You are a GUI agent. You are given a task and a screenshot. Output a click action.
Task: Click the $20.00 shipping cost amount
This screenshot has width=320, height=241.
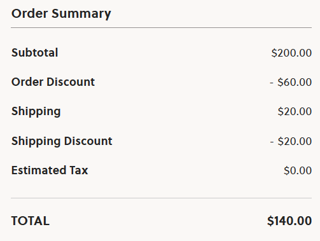coord(295,111)
